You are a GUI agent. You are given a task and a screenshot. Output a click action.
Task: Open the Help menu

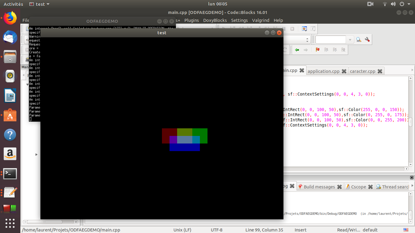(278, 20)
